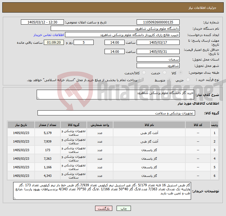
Task: Click the ردیف column header
Action: (215, 125)
